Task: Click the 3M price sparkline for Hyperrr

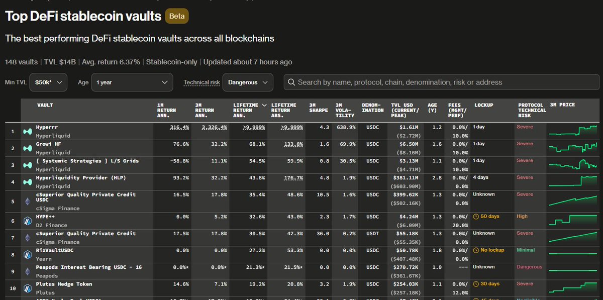Action: click(573, 131)
